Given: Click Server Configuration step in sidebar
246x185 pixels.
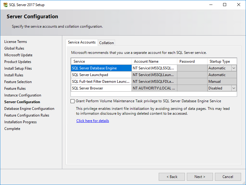Looking at the screenshot, I should 22,102.
